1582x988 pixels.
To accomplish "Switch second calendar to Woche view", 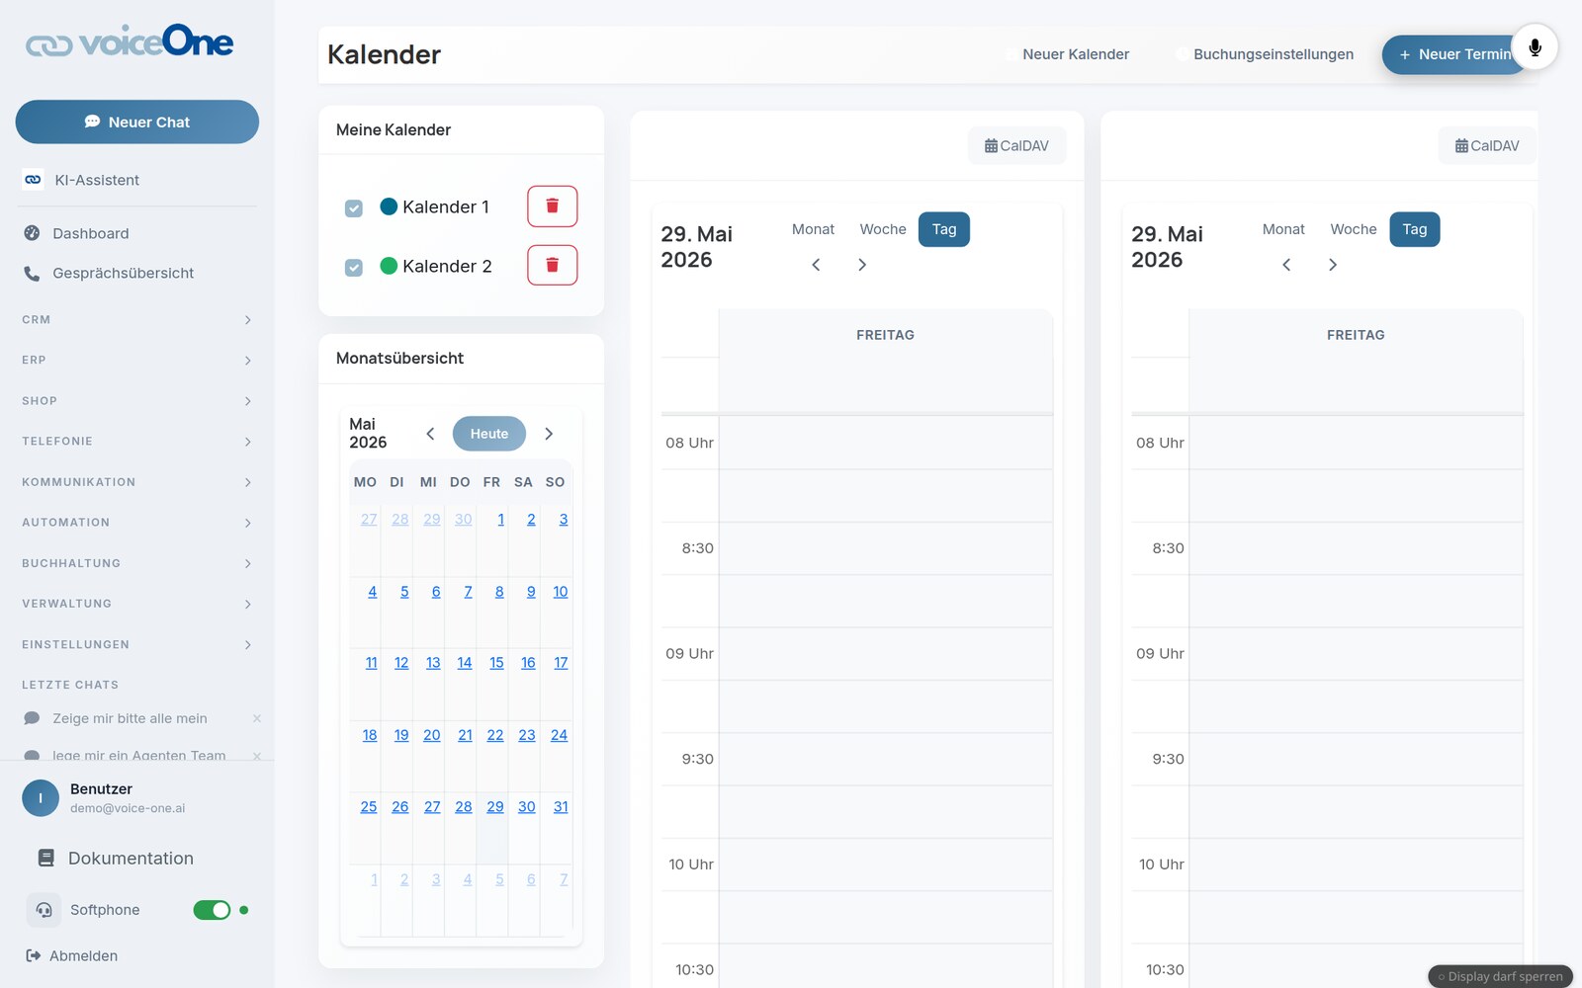I will pyautogui.click(x=1354, y=229).
